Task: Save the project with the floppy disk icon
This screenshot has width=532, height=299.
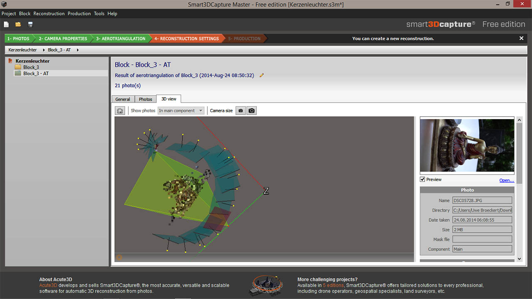Action: point(30,25)
